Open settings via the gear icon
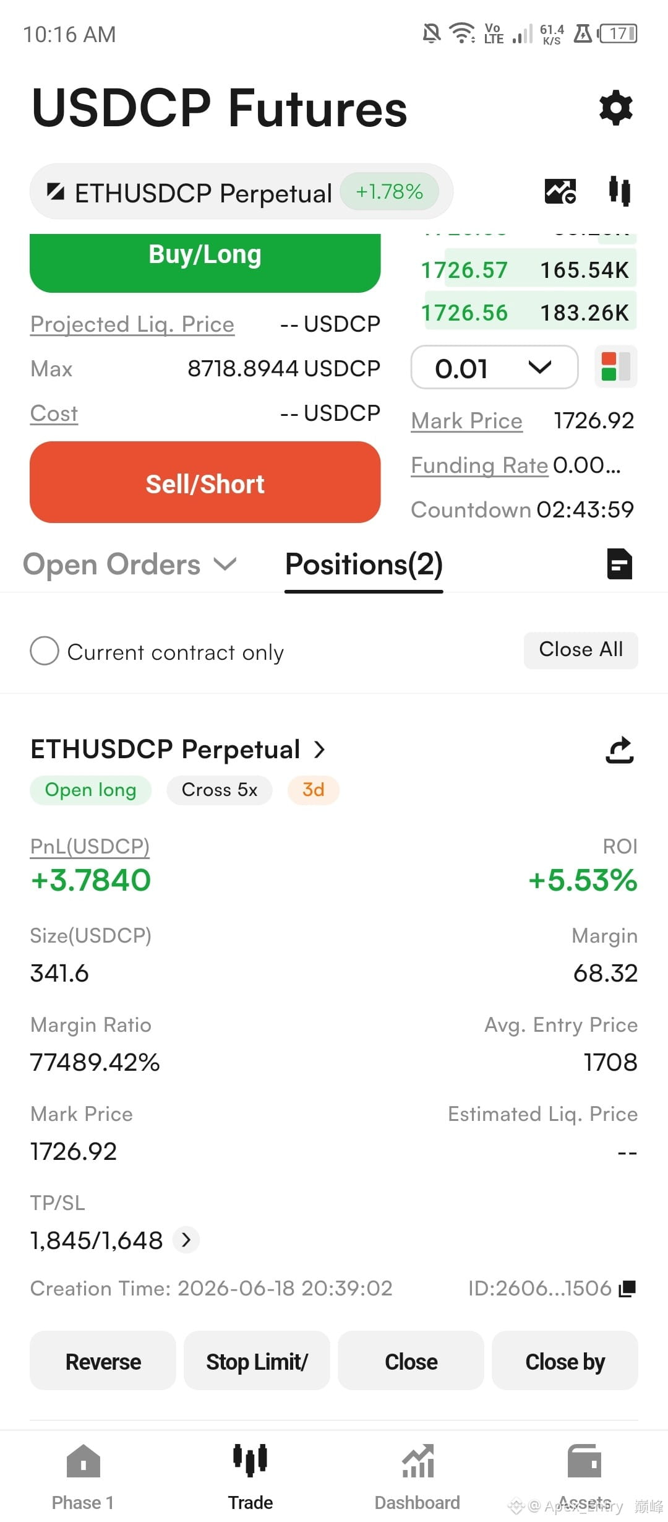 pos(616,108)
